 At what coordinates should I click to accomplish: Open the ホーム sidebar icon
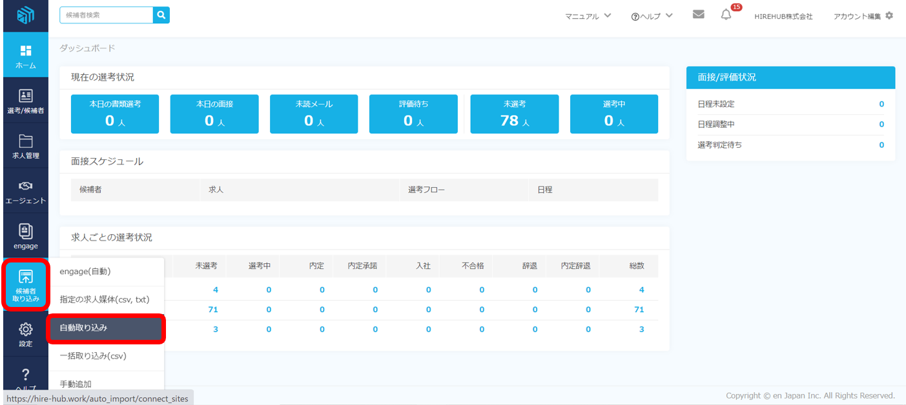tap(25, 56)
